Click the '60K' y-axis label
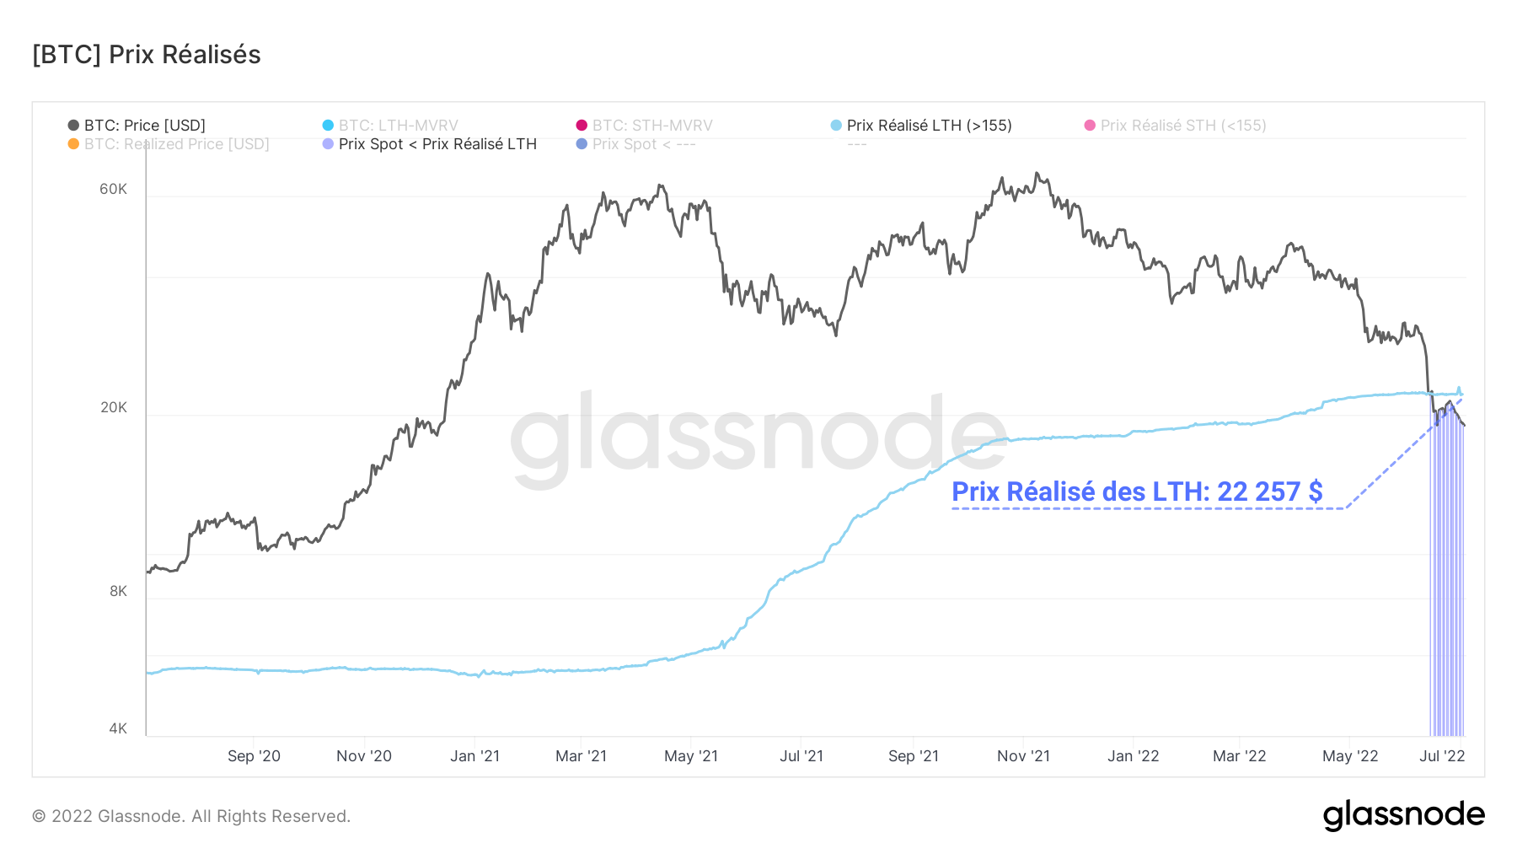 tap(113, 189)
